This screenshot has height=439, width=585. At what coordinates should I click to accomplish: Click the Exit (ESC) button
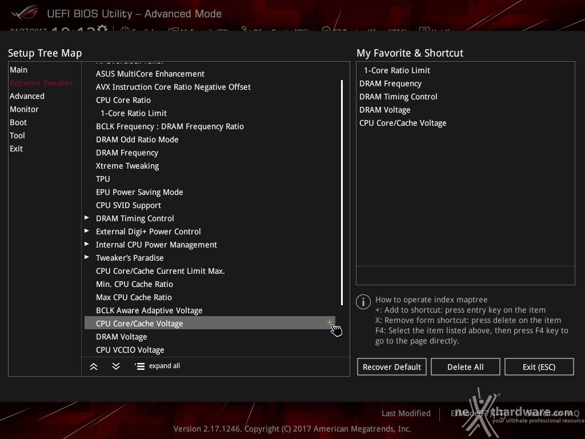click(539, 367)
